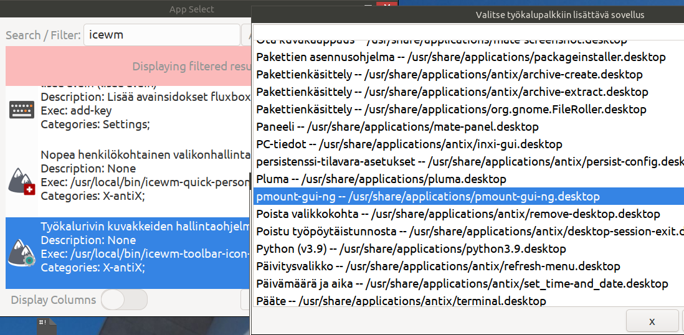Select Pluma pluma.desktop row
Viewport: 684px width, 335px height.
click(x=468, y=179)
